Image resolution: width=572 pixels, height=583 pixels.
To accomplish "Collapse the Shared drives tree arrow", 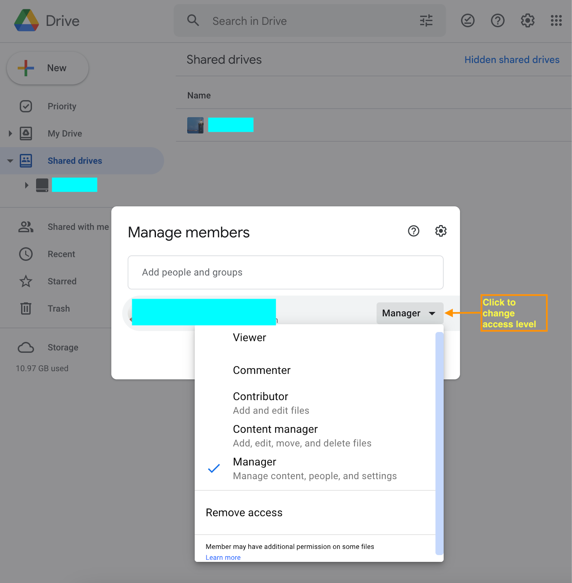I will [x=10, y=161].
